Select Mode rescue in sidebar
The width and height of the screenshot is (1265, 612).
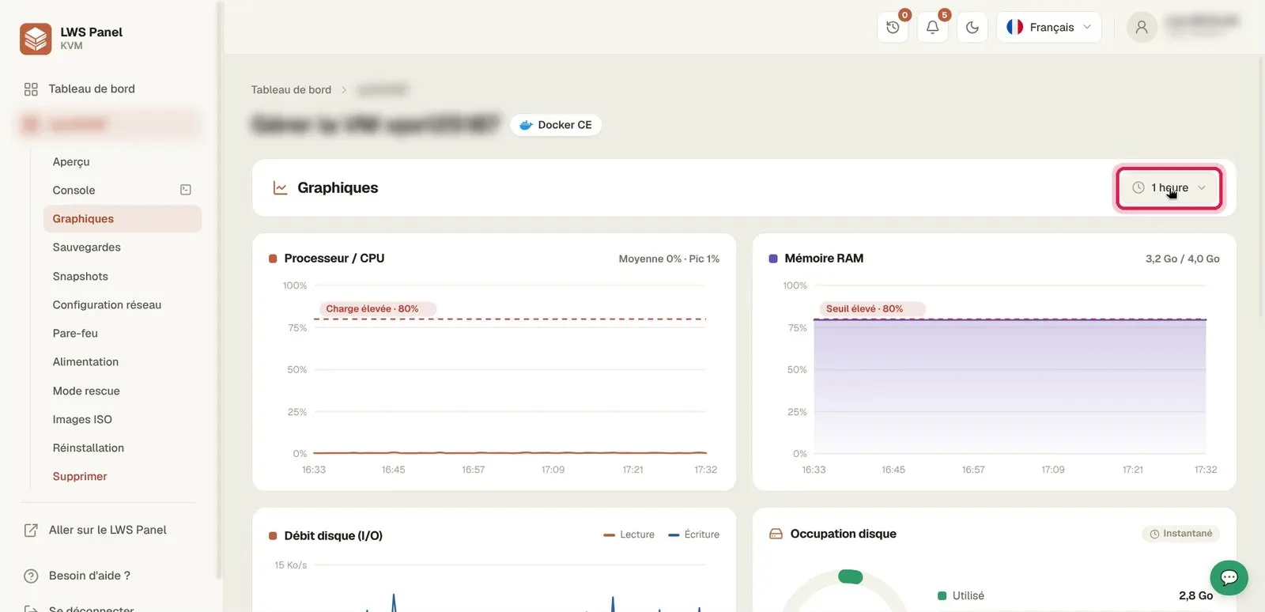pos(86,391)
